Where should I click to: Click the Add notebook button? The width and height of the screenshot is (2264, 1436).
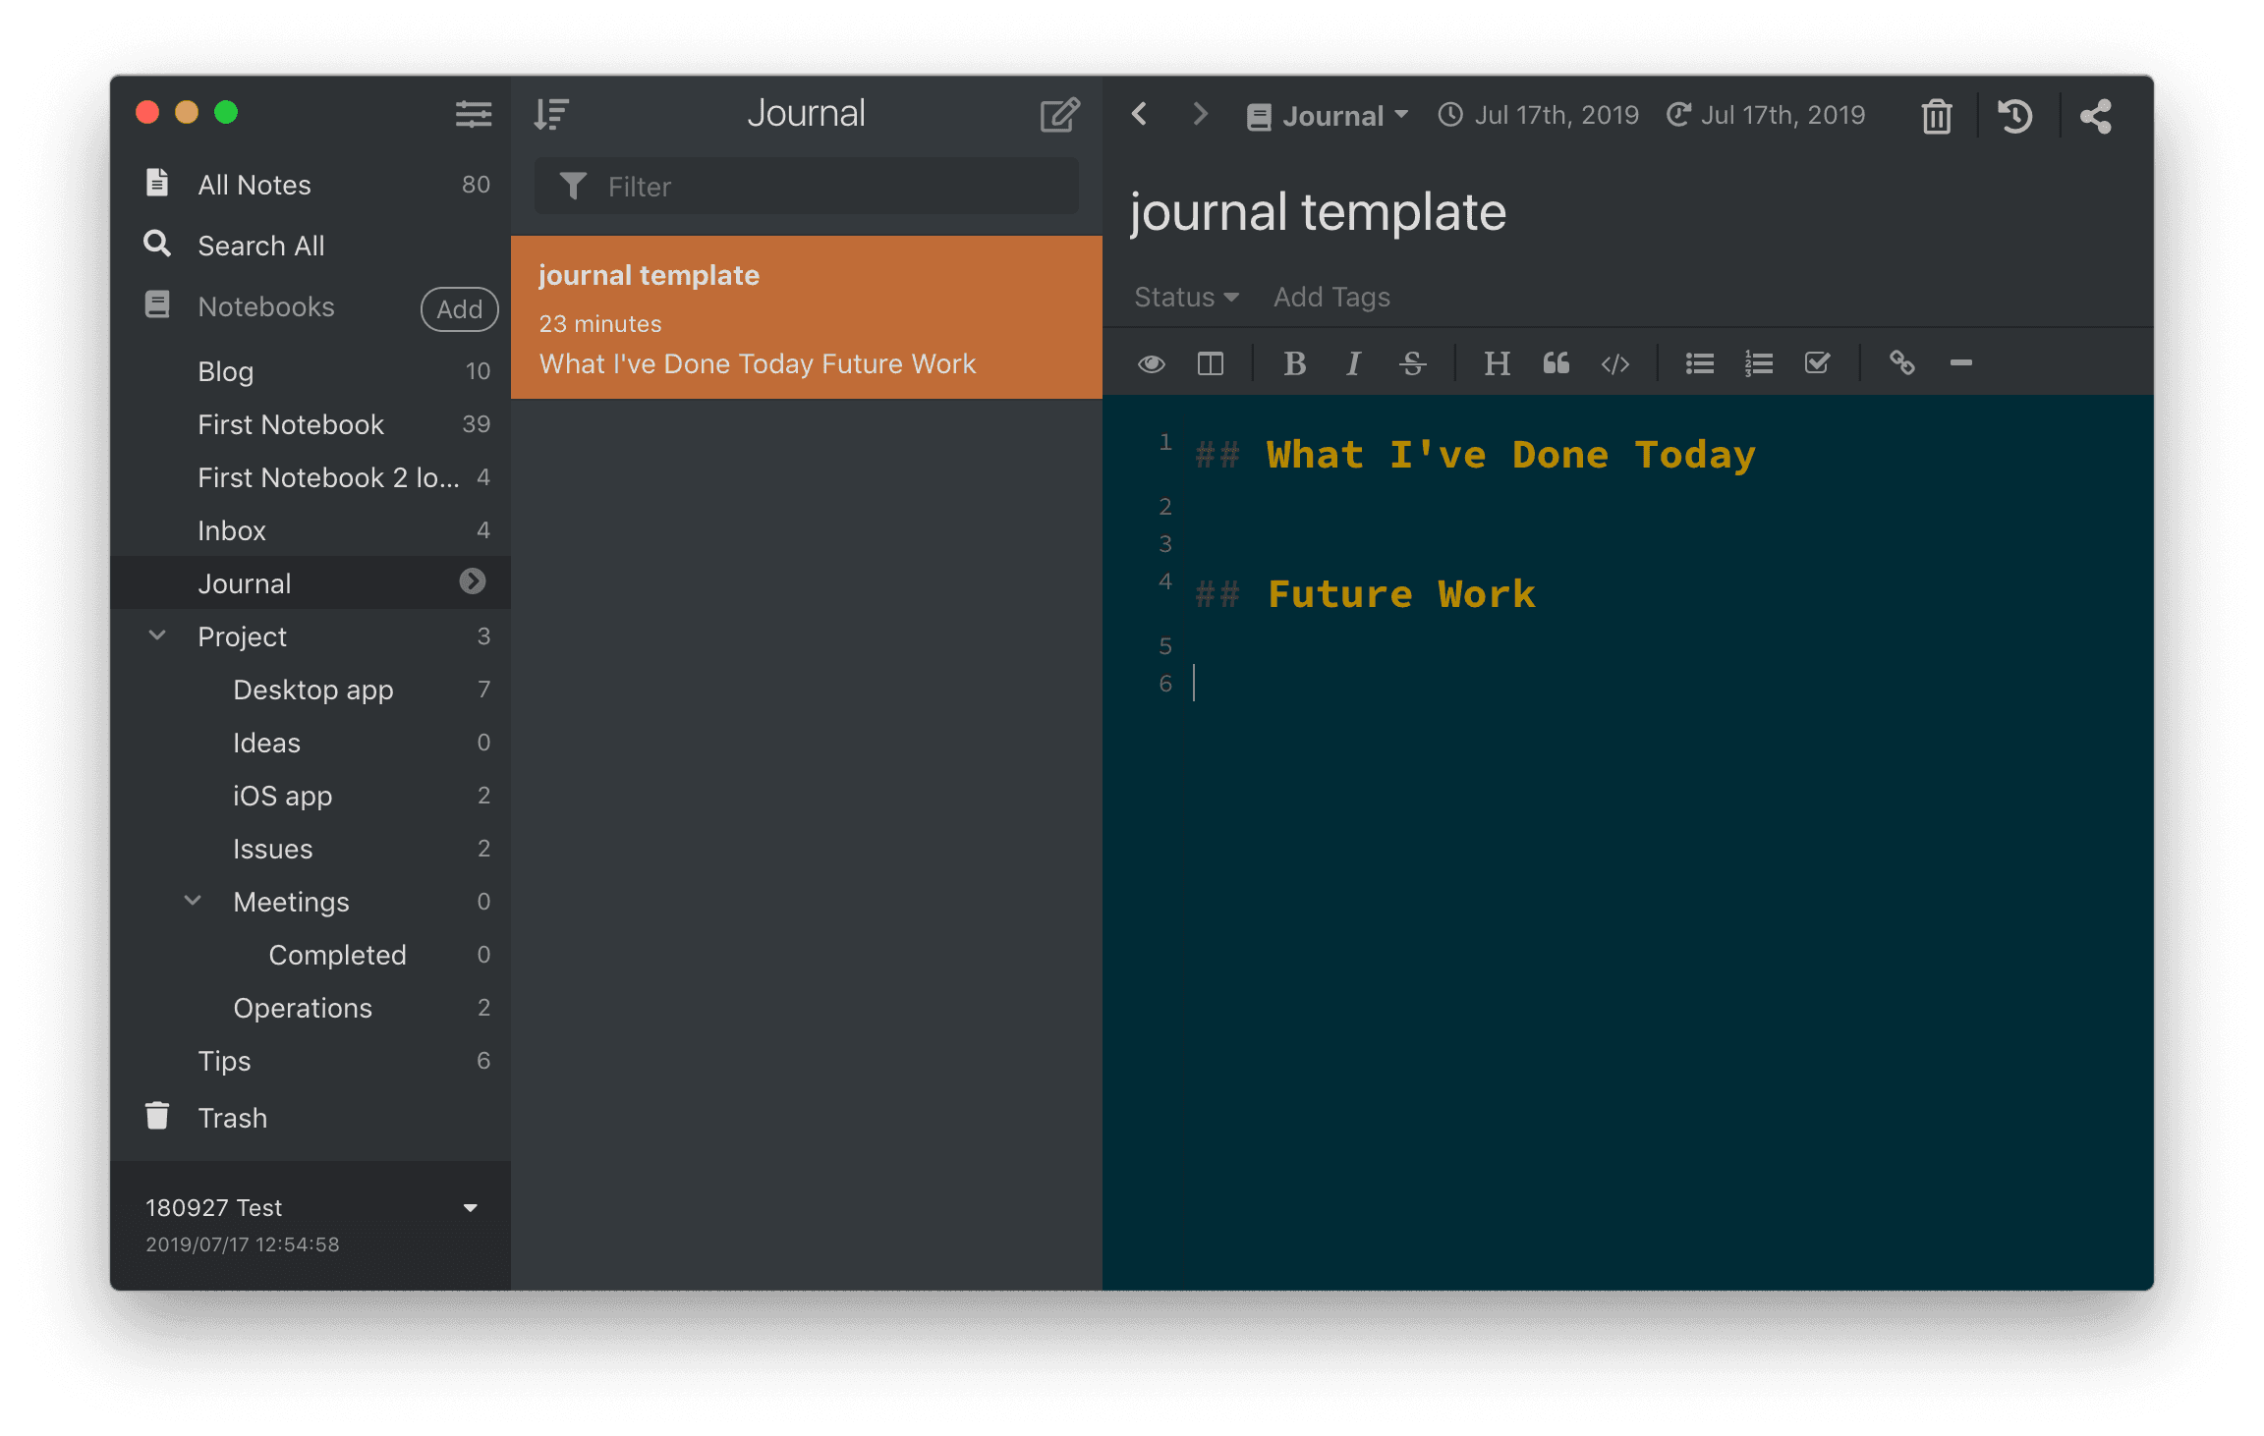pos(459,308)
